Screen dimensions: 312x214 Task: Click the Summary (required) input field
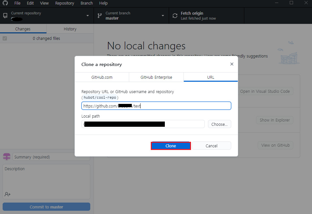pos(51,157)
